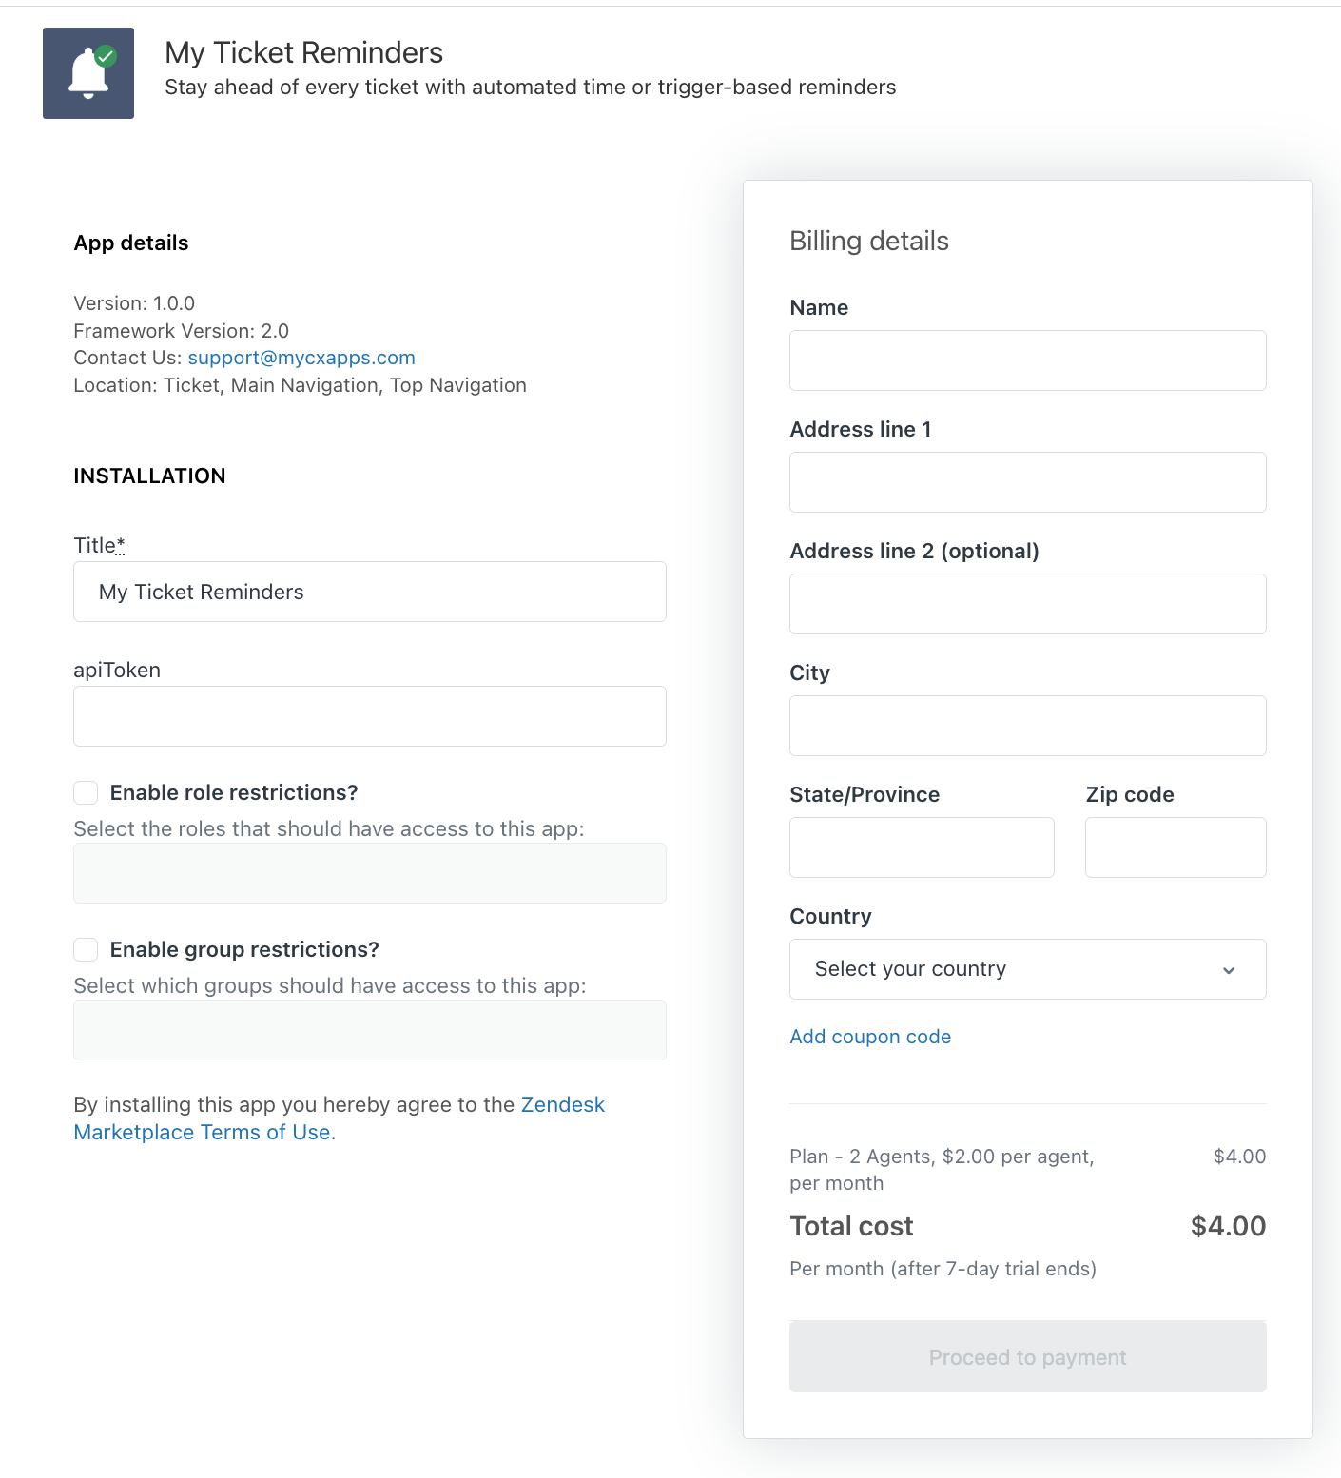Click the Address line 1 field
Image resolution: width=1341 pixels, height=1478 pixels.
[x=1028, y=482]
